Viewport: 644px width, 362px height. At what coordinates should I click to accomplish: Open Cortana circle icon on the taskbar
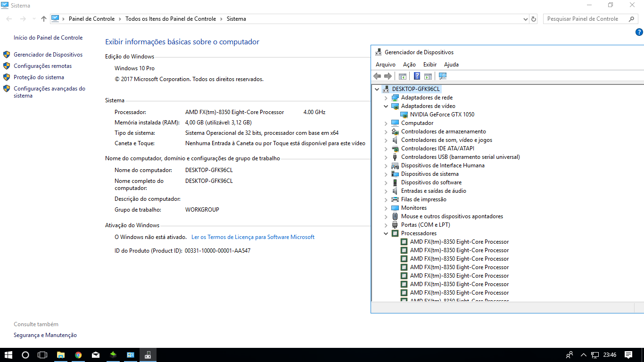coord(25,355)
